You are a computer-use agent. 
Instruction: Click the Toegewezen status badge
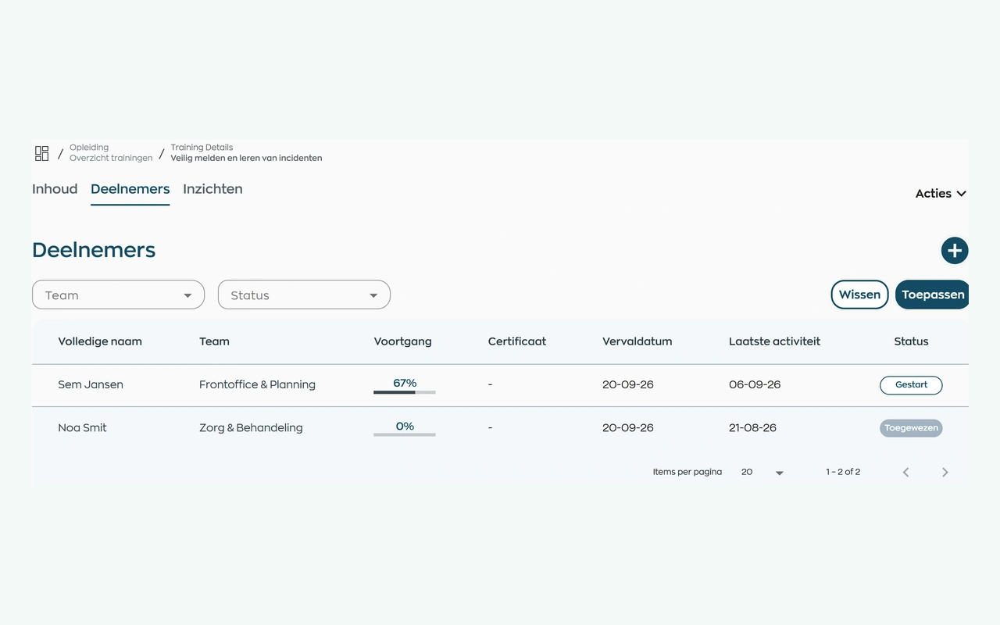911,428
